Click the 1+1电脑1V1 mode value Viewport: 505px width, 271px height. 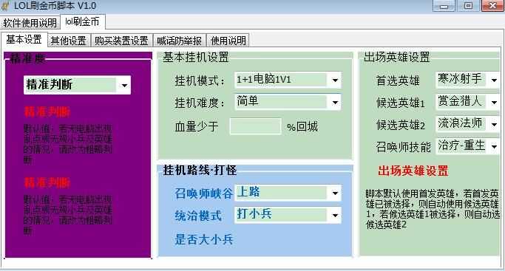click(x=264, y=80)
